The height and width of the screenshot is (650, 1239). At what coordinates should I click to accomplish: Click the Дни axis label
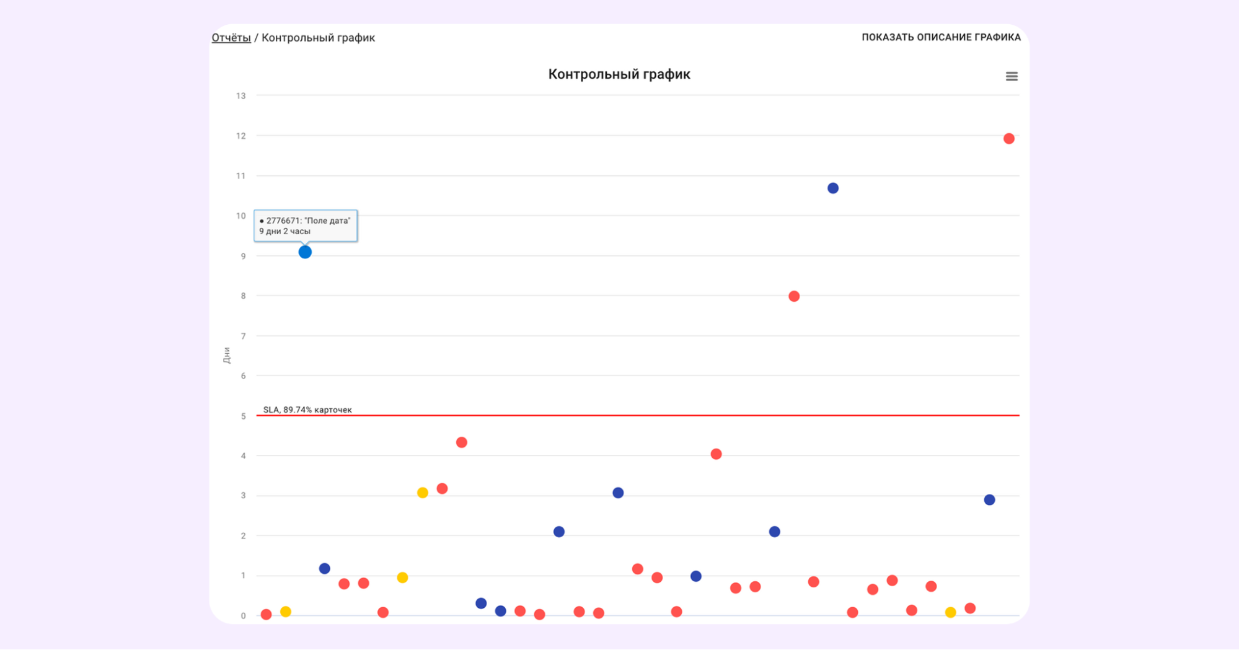click(x=226, y=355)
